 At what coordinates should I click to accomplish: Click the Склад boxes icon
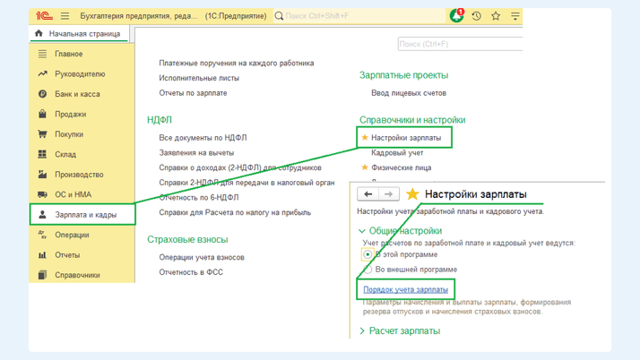pos(42,154)
